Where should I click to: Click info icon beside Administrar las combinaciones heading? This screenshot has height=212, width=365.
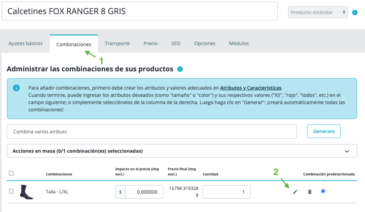coord(180,69)
